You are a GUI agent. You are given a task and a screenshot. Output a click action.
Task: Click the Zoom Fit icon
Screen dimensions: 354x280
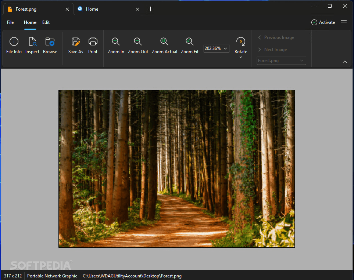(x=189, y=41)
